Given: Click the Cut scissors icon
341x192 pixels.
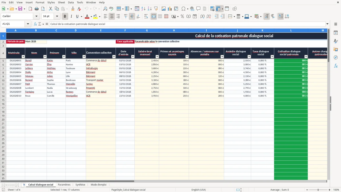Looking at the screenshot, I should [51, 9].
